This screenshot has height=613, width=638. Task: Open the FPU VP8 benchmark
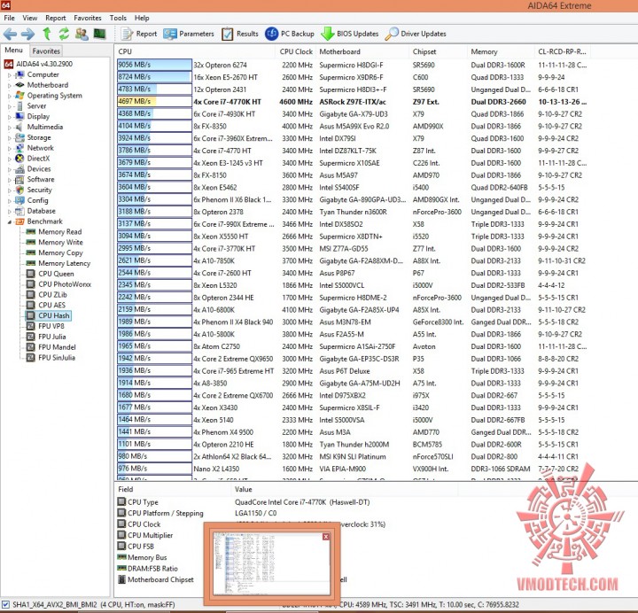click(x=45, y=326)
